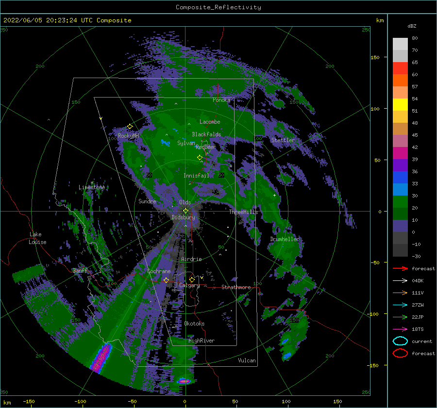Viewport: 437px width, 408px height.
Task: Click the yellow diamond marker near RockyMH
Action: pos(130,127)
